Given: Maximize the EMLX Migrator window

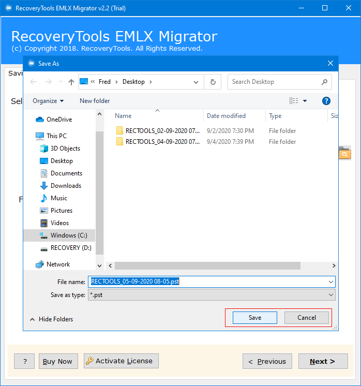Looking at the screenshot, I should tap(325, 8).
